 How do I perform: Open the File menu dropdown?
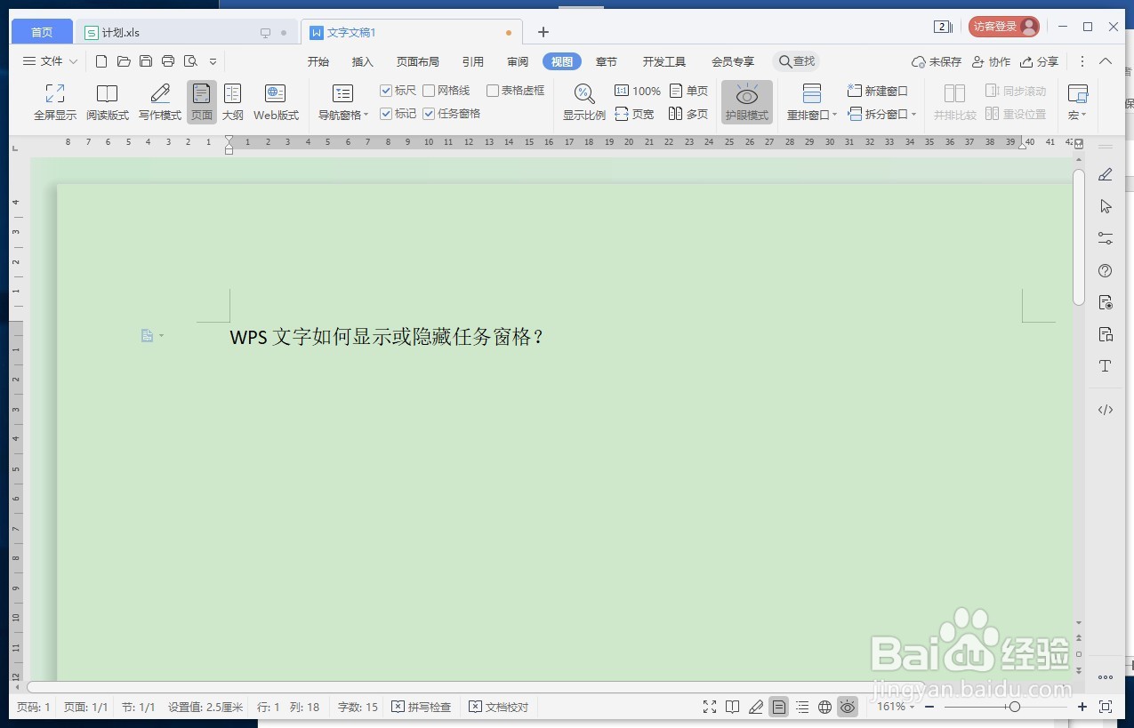tap(51, 61)
